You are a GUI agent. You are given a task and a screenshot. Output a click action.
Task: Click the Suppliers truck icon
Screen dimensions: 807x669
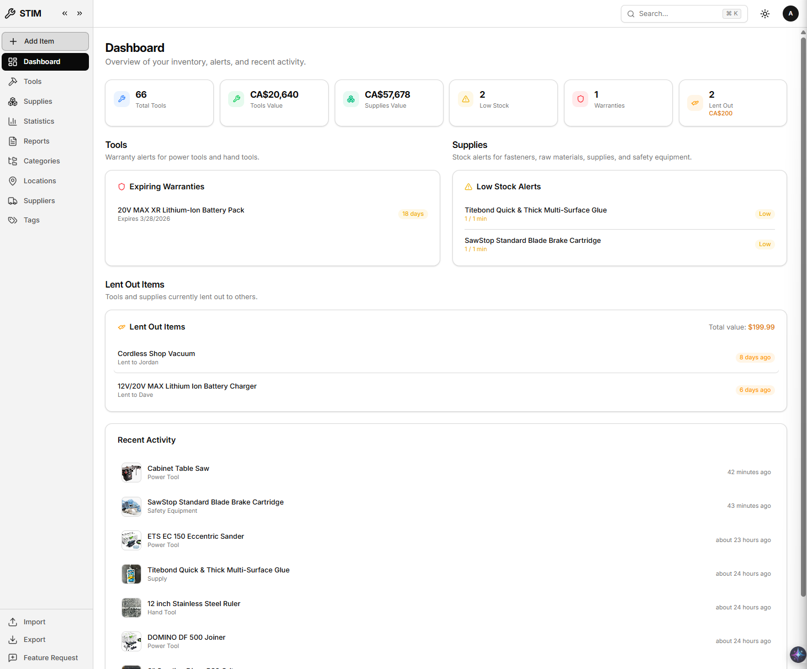pos(13,200)
